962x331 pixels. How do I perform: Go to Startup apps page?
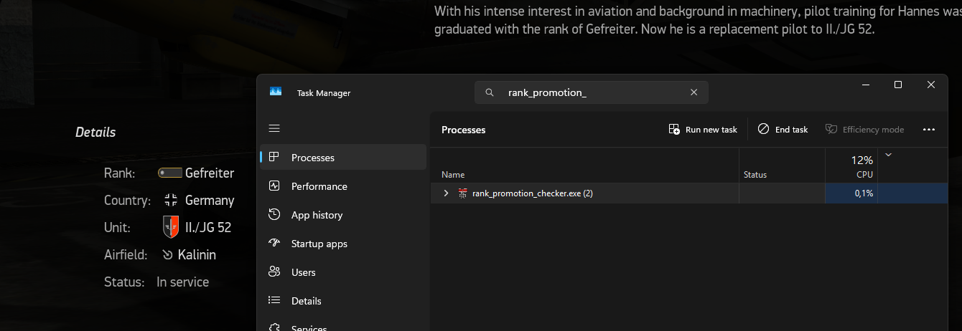[x=319, y=244]
